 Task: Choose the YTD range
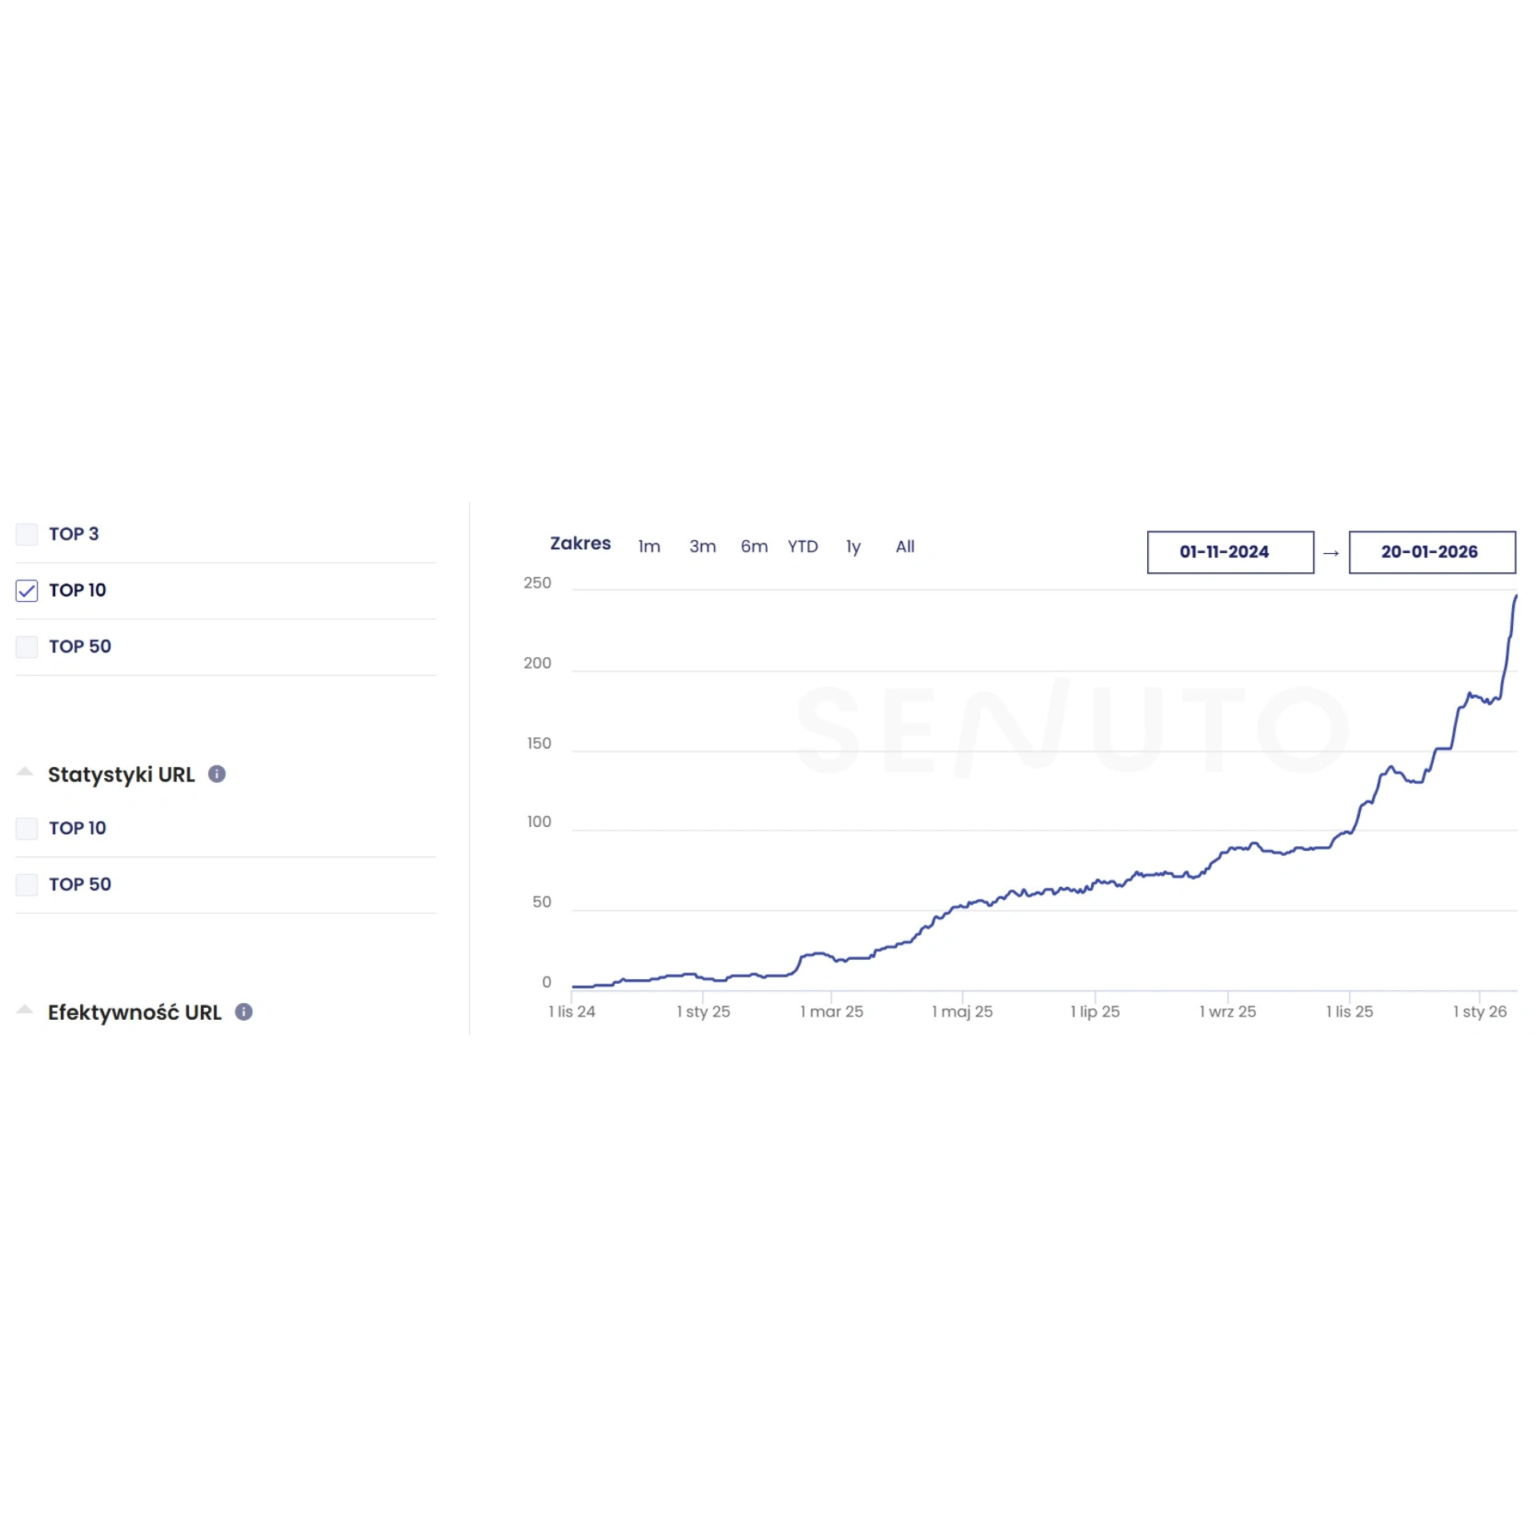802,547
